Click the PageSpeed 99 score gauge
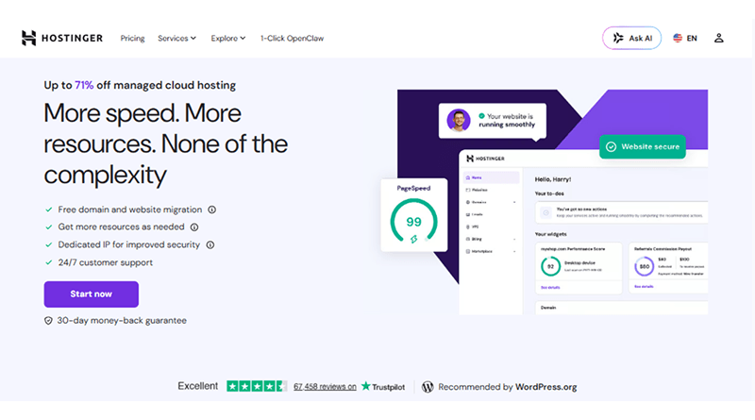 point(413,222)
